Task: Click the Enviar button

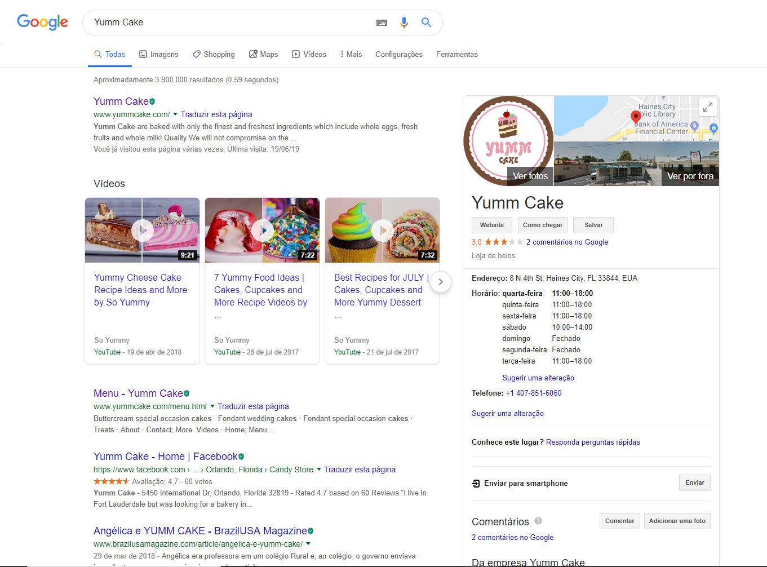Action: [695, 482]
